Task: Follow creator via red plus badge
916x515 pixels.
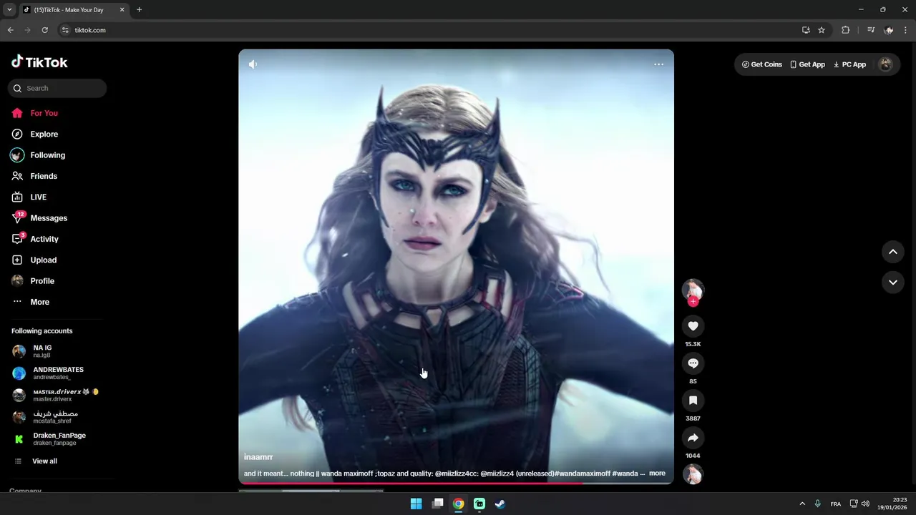Action: pos(693,302)
